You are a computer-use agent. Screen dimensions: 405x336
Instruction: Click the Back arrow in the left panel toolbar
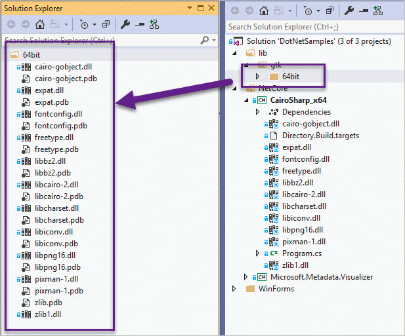click(11, 24)
